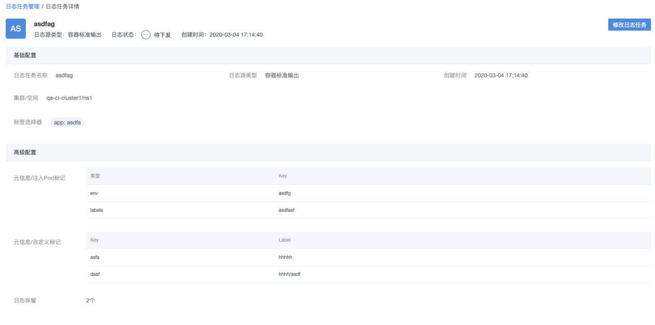Screen dimensions: 655x325
Task: Click the 高级配置 section header
Action: (25, 152)
